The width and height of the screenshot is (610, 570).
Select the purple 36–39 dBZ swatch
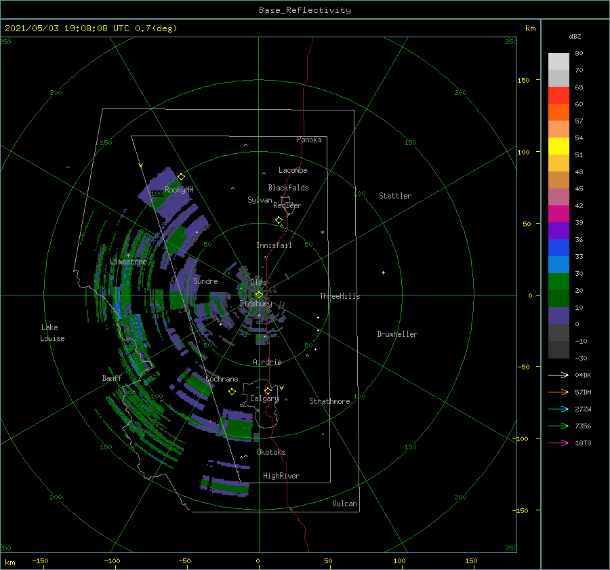click(x=558, y=230)
